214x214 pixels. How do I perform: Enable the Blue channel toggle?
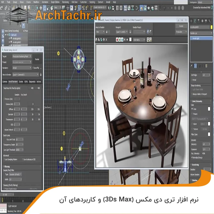pyautogui.click(x=122, y=40)
